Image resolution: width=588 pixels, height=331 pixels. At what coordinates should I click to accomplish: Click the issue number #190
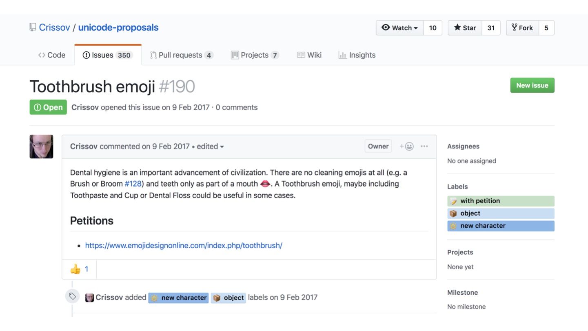pos(177,87)
